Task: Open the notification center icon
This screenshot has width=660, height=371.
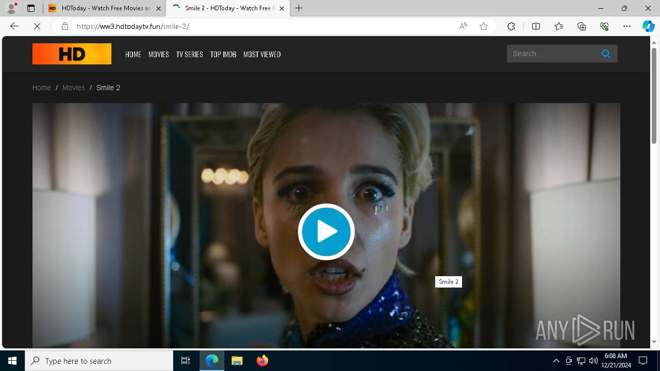Action: pyautogui.click(x=643, y=361)
